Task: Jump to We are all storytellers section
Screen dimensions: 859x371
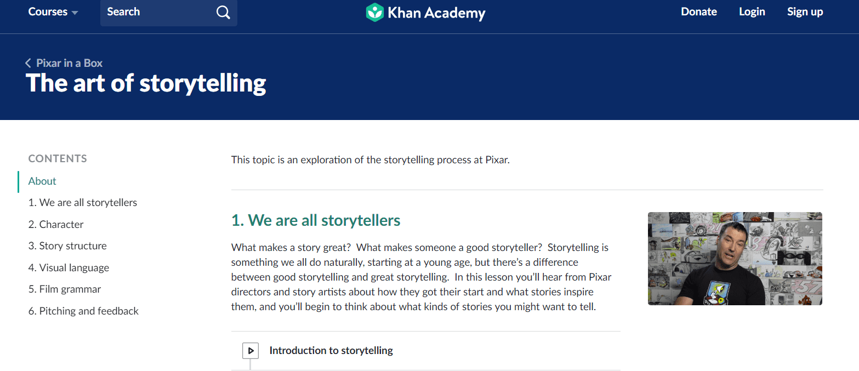Action: 83,203
